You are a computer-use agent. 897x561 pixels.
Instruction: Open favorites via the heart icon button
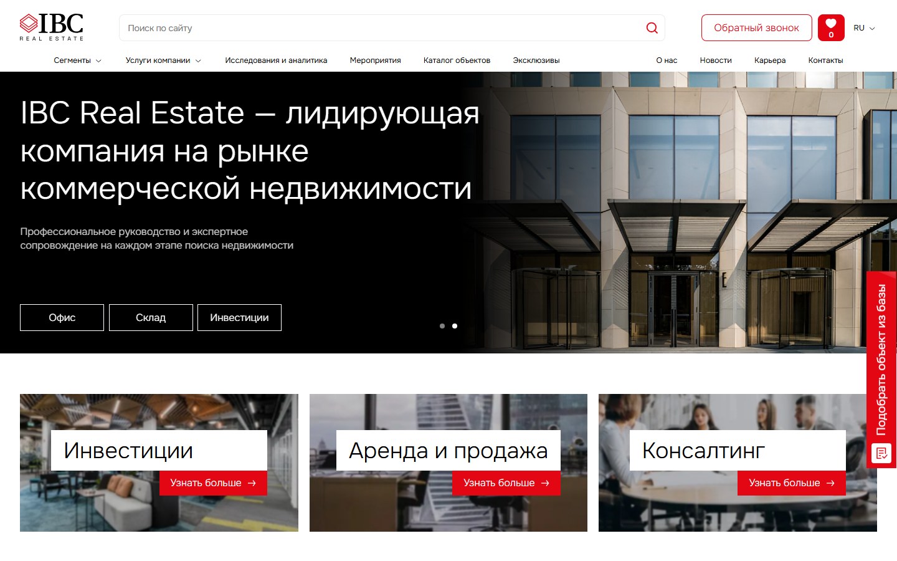[831, 27]
